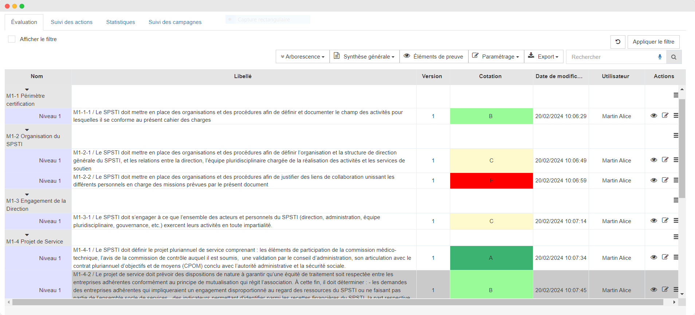
Task: View details eye icon for M1-3-1 row
Action: [x=654, y=221]
